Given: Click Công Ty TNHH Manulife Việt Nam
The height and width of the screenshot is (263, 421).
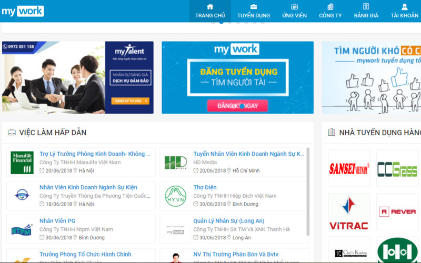Looking at the screenshot, I should (80, 163).
